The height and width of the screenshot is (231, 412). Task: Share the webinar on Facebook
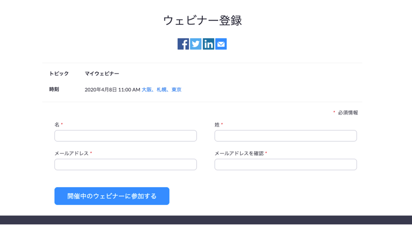pyautogui.click(x=183, y=44)
